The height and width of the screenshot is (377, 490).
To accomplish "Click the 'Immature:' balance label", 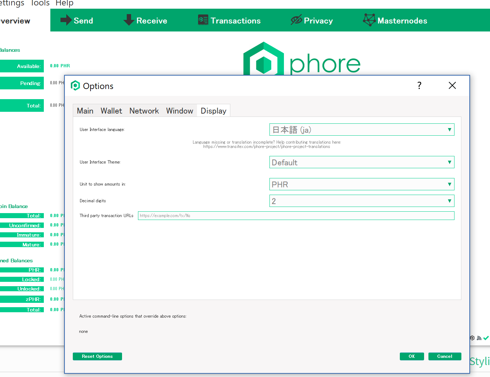I will tap(22, 235).
